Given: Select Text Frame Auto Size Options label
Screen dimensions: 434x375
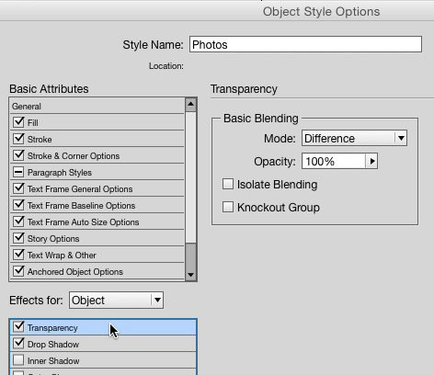Looking at the screenshot, I should (x=83, y=222).
